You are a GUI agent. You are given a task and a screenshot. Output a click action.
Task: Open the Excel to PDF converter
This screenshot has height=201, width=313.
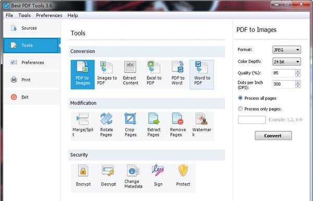point(154,74)
